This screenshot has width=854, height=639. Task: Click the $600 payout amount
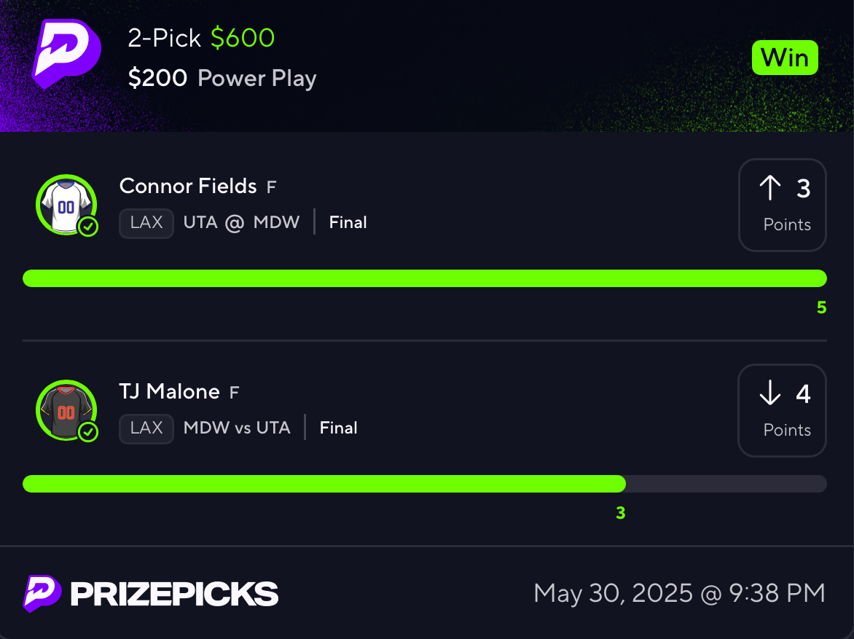pyautogui.click(x=243, y=38)
